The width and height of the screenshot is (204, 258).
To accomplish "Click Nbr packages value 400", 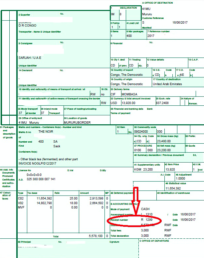I will click(129, 36).
